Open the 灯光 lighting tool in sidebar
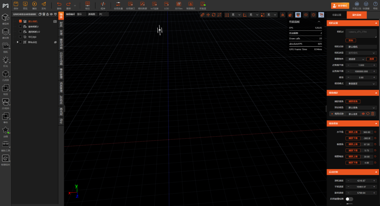 [6, 60]
